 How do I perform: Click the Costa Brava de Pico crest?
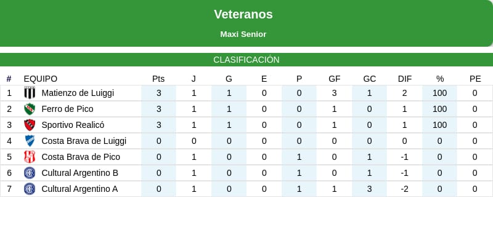(x=30, y=157)
